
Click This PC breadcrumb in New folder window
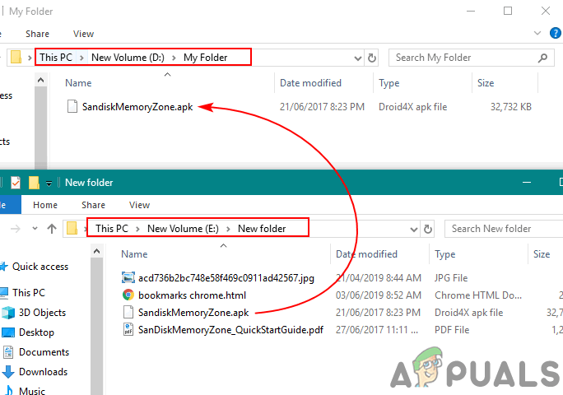click(112, 229)
